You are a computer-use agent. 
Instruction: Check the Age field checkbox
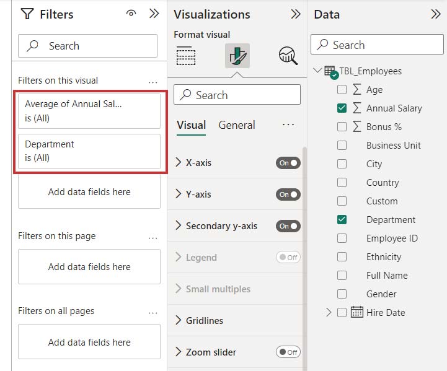[342, 89]
